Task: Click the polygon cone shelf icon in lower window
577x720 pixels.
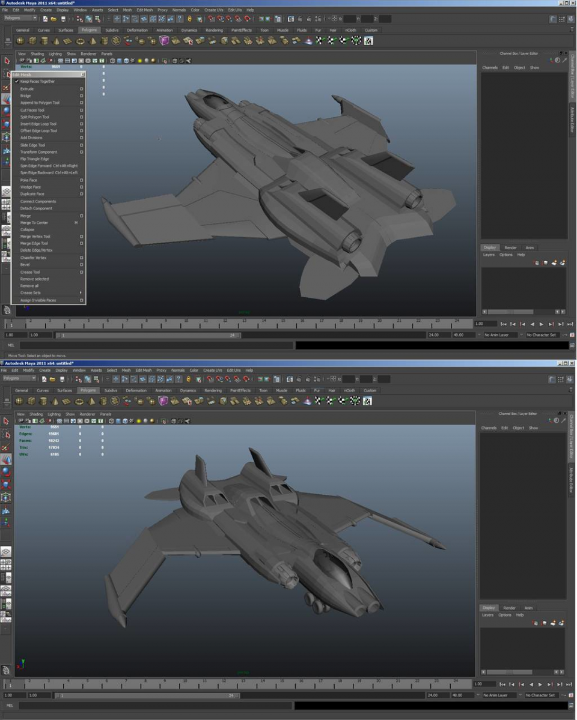Action: click(56, 401)
